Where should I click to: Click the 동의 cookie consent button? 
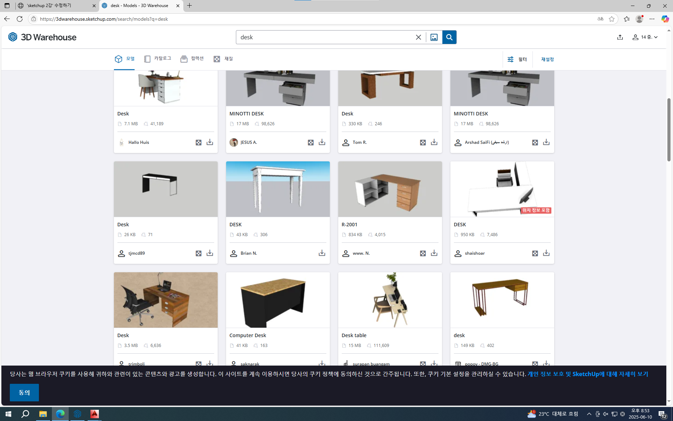pyautogui.click(x=24, y=392)
